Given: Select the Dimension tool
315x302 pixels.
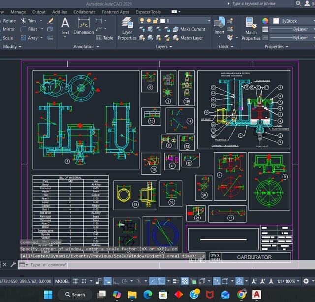Looking at the screenshot, I should (x=84, y=26).
